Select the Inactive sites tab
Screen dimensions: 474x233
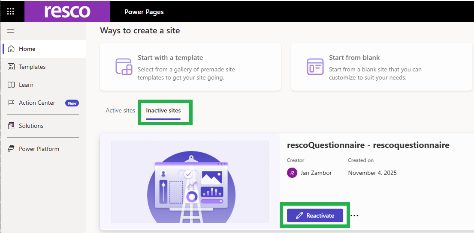click(163, 110)
